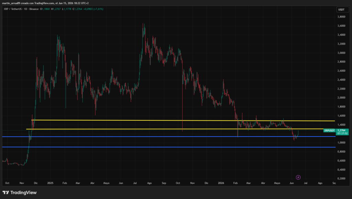Click the 0,2000 price axis label

click(341, 179)
